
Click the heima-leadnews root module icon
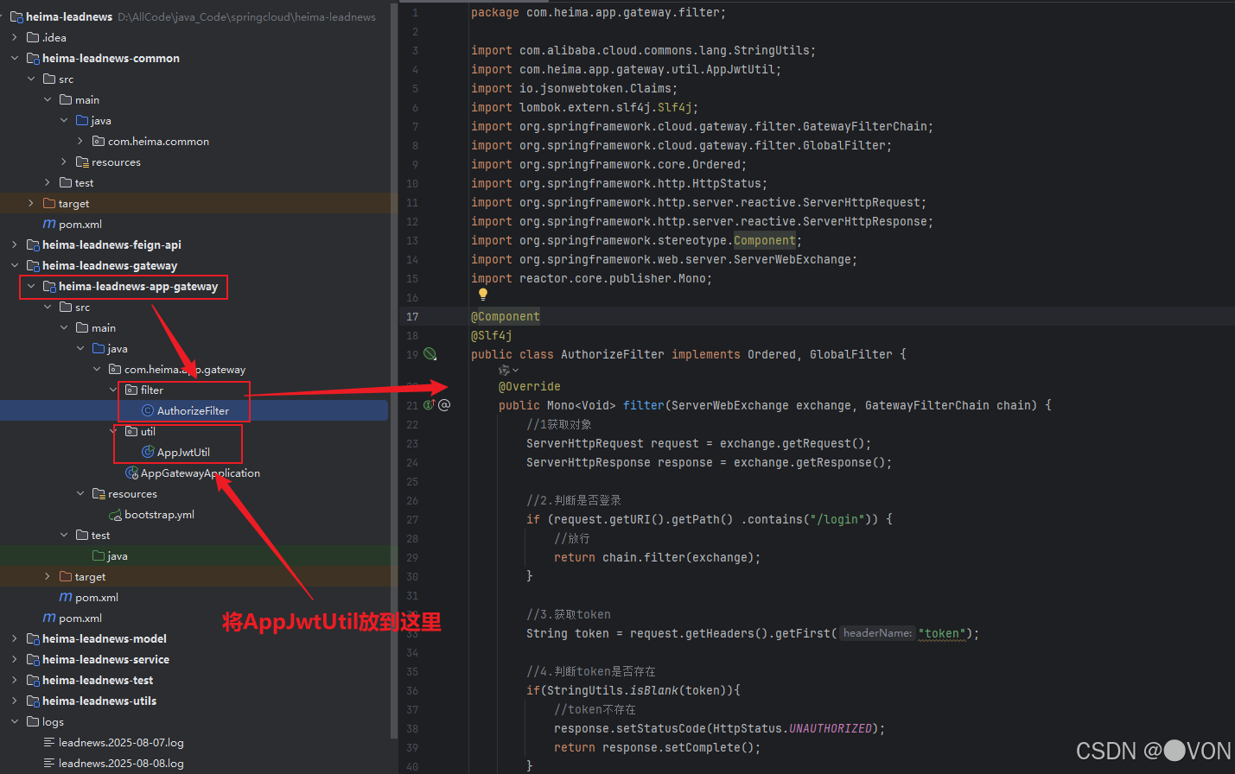[x=16, y=17]
